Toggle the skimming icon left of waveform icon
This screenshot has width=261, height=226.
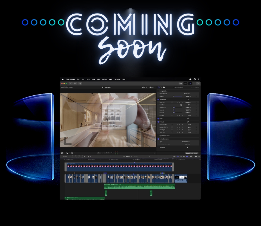[178, 156]
